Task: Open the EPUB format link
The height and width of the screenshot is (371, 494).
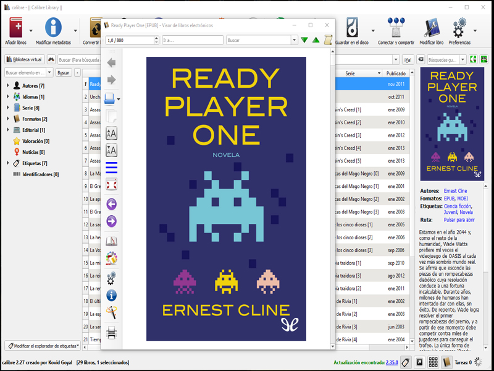Action: pos(450,198)
